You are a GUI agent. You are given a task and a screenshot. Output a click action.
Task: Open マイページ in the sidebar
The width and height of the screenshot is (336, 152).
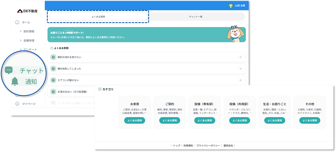[x=29, y=104]
